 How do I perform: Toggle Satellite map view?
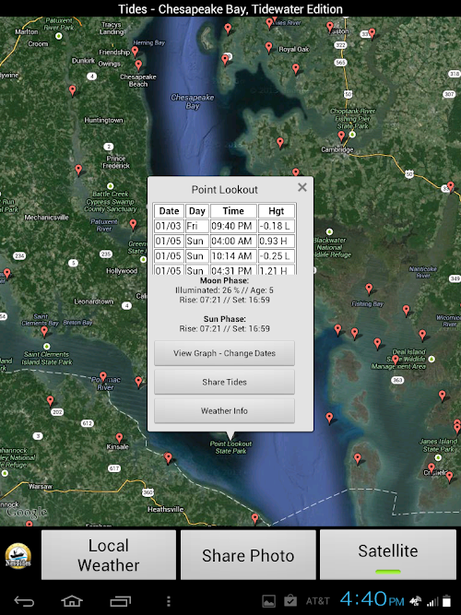(388, 554)
